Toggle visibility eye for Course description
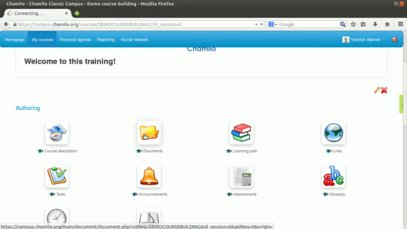 tap(40, 151)
